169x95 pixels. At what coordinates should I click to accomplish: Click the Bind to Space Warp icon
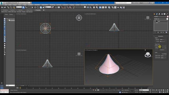pyautogui.click(x=14, y=7)
